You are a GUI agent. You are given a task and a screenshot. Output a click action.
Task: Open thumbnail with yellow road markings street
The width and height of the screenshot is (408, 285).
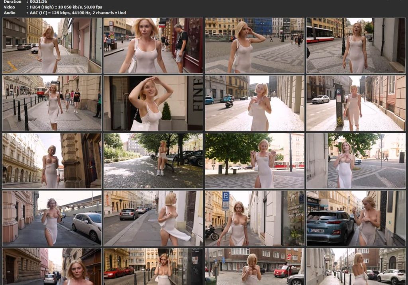52,45
